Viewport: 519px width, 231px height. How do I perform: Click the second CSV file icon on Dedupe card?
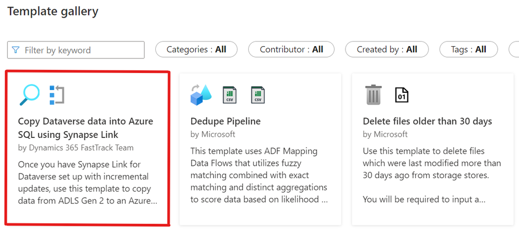click(258, 95)
